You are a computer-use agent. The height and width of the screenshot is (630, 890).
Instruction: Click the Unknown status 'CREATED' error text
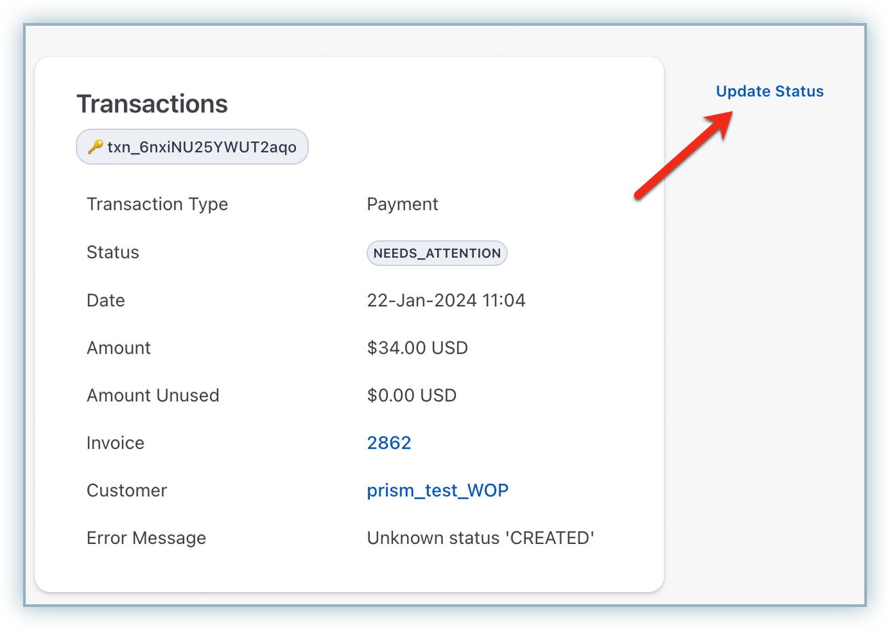pos(480,538)
